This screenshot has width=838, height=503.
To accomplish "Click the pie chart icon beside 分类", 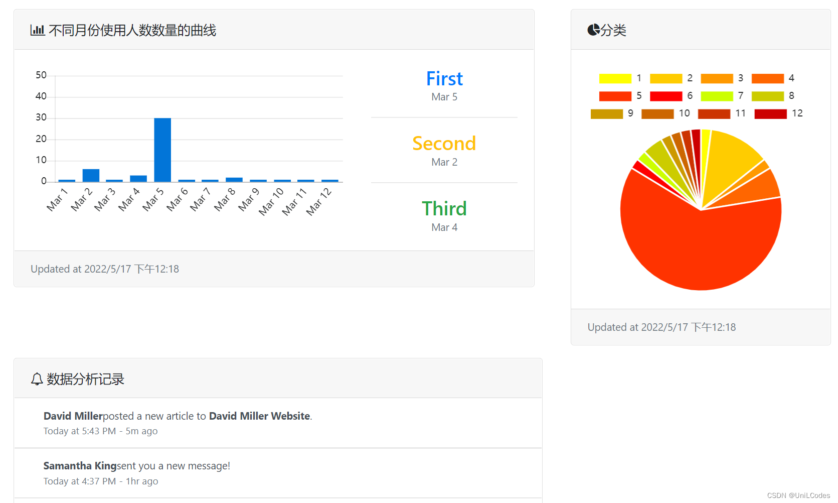I will coord(594,30).
